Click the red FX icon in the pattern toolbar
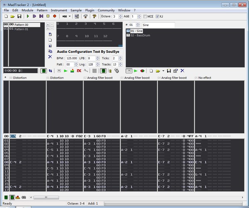Image resolution: width=249 pixels, height=208 pixels. click(x=79, y=71)
